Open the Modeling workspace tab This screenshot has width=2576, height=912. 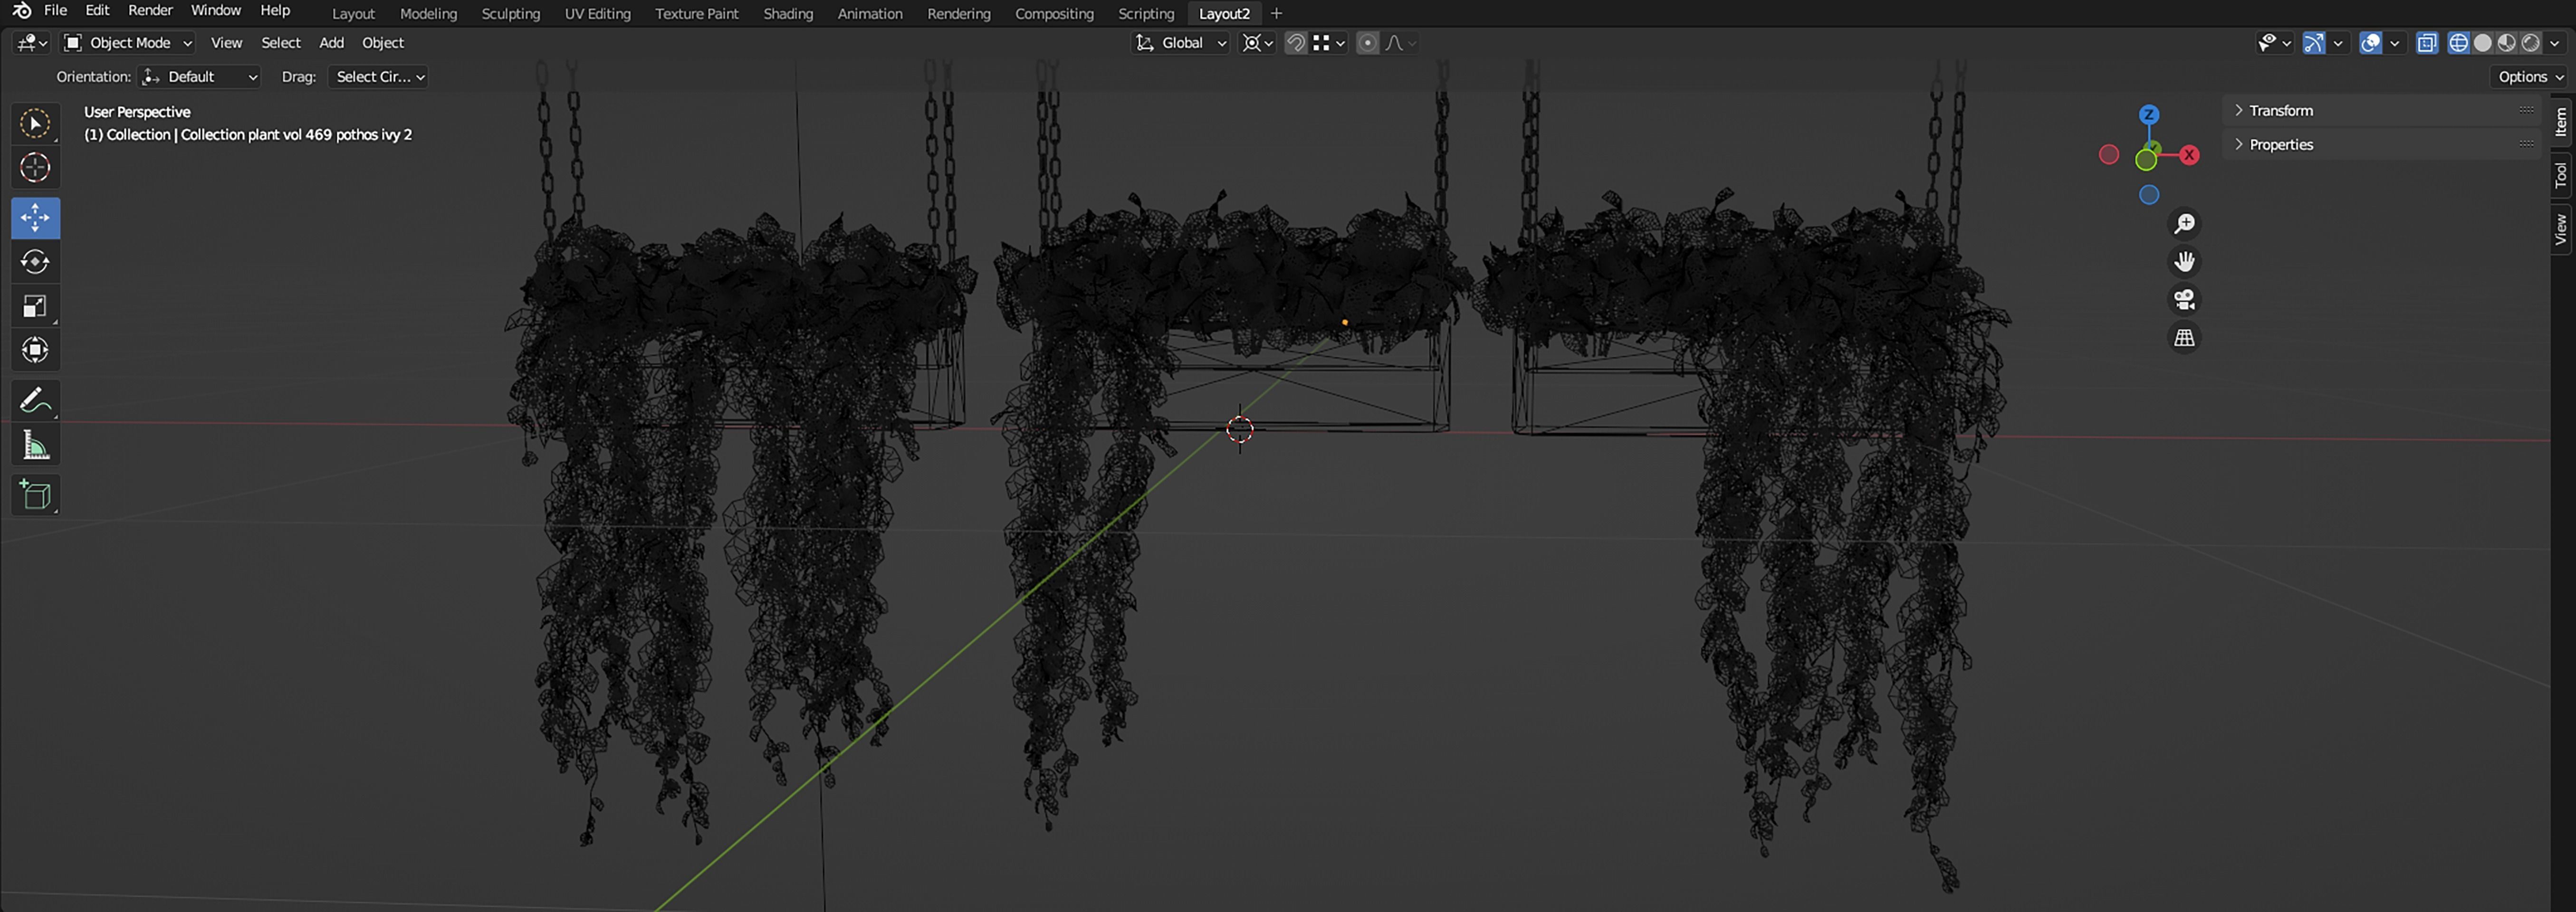(428, 14)
